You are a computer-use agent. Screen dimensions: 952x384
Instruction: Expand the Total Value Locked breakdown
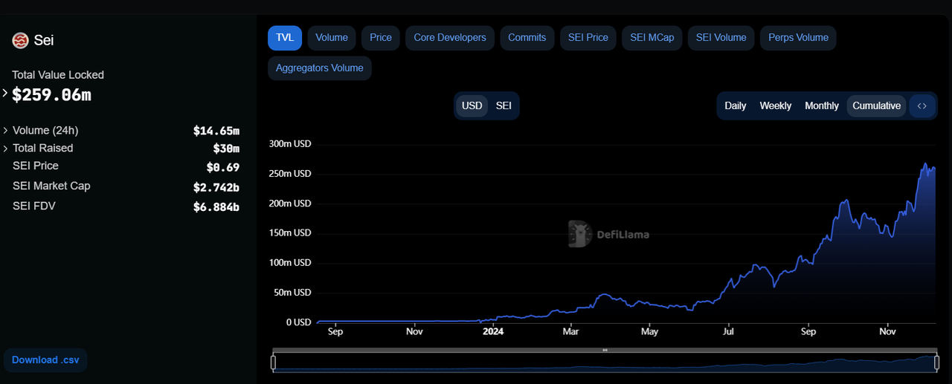pyautogui.click(x=4, y=94)
